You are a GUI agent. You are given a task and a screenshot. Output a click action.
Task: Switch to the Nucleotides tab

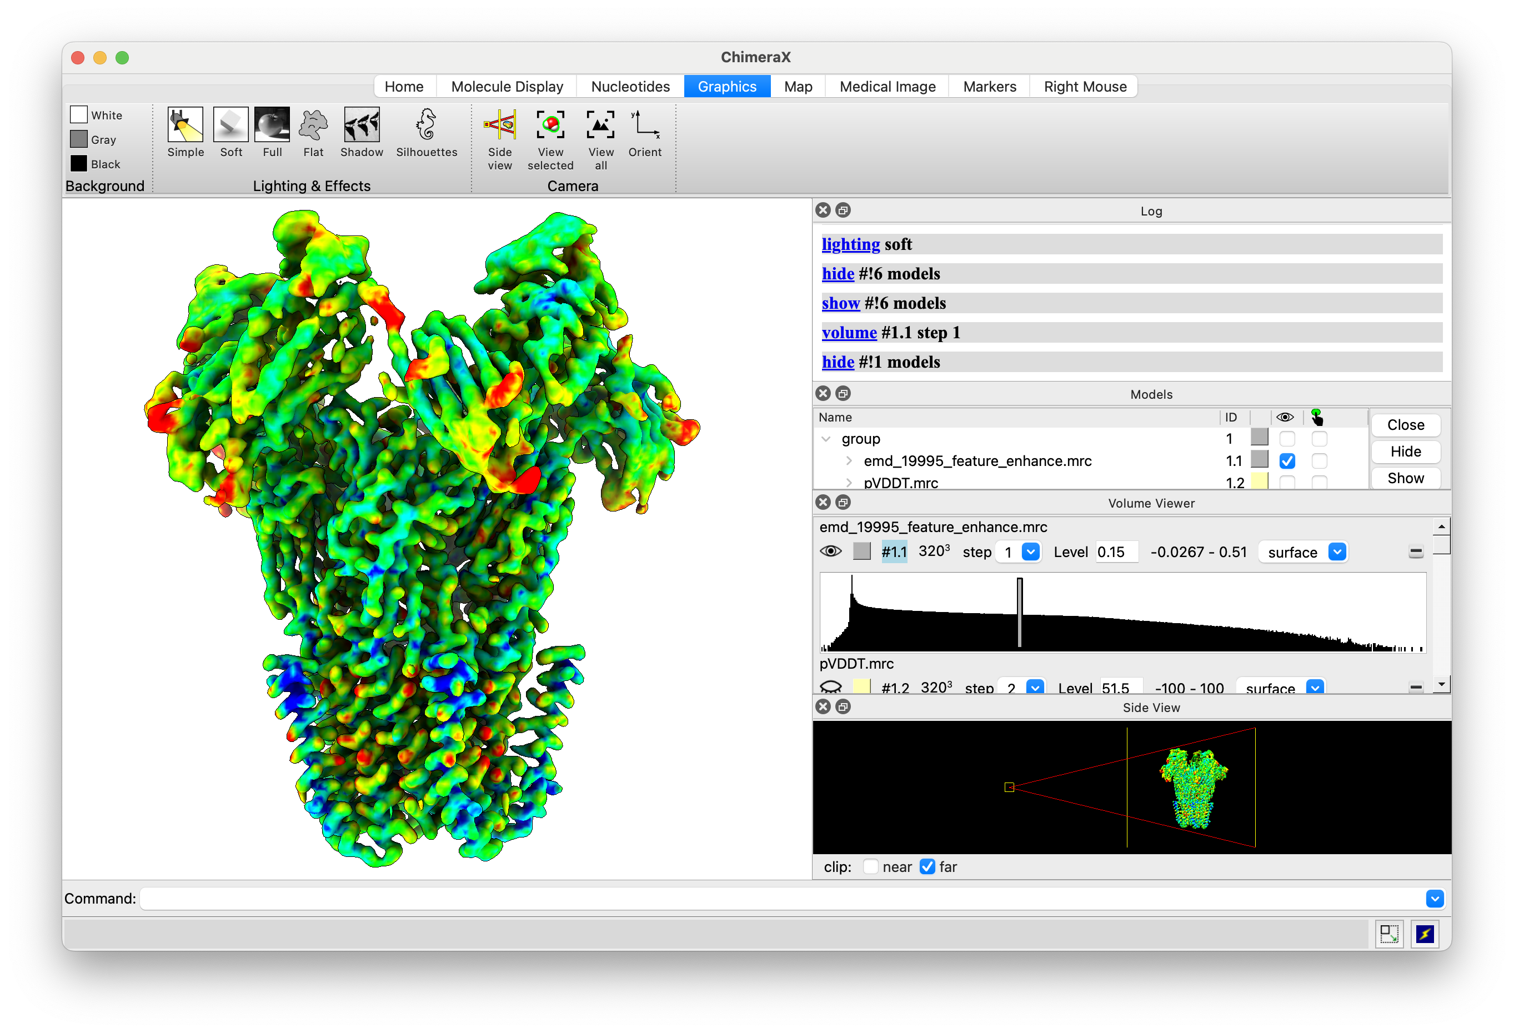point(630,87)
